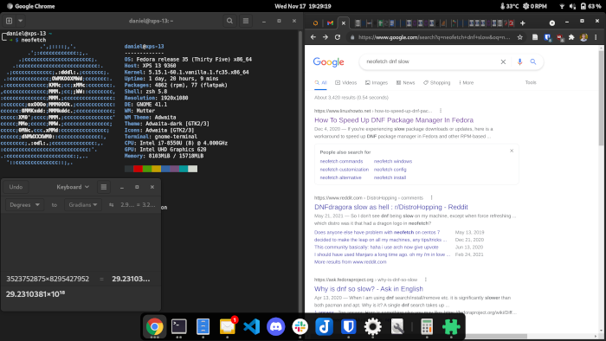Open Files manager from the dock
Image resolution: width=606 pixels, height=341 pixels.
point(203,326)
